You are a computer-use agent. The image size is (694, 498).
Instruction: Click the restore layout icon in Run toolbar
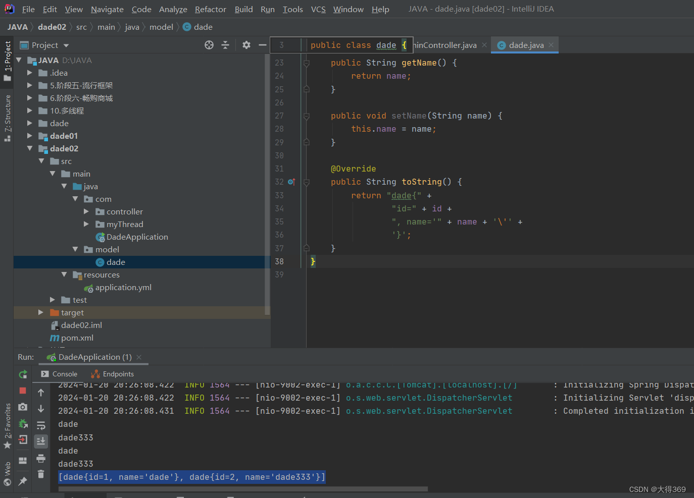pos(23,460)
